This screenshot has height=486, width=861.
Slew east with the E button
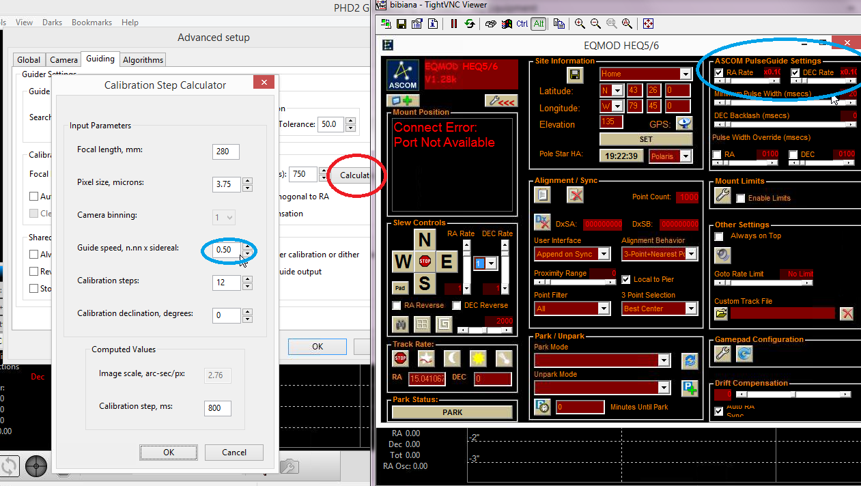pos(447,261)
